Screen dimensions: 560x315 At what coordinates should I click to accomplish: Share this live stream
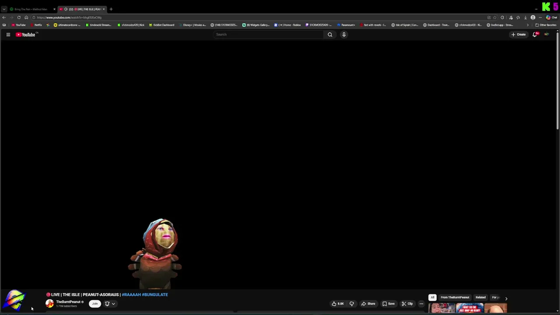tap(368, 304)
